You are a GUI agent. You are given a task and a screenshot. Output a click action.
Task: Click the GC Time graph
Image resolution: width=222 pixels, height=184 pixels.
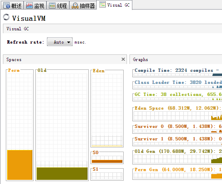(x=177, y=96)
